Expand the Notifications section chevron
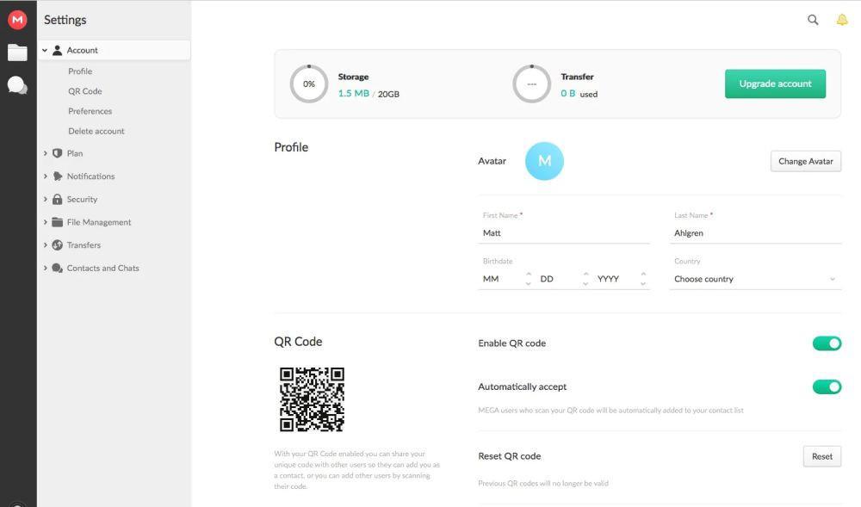The width and height of the screenshot is (861, 507). [45, 176]
